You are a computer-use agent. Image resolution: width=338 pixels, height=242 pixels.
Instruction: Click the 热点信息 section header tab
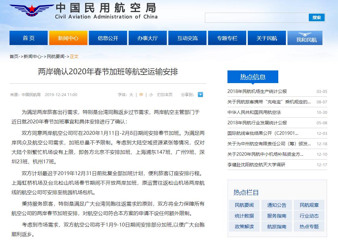(253, 77)
